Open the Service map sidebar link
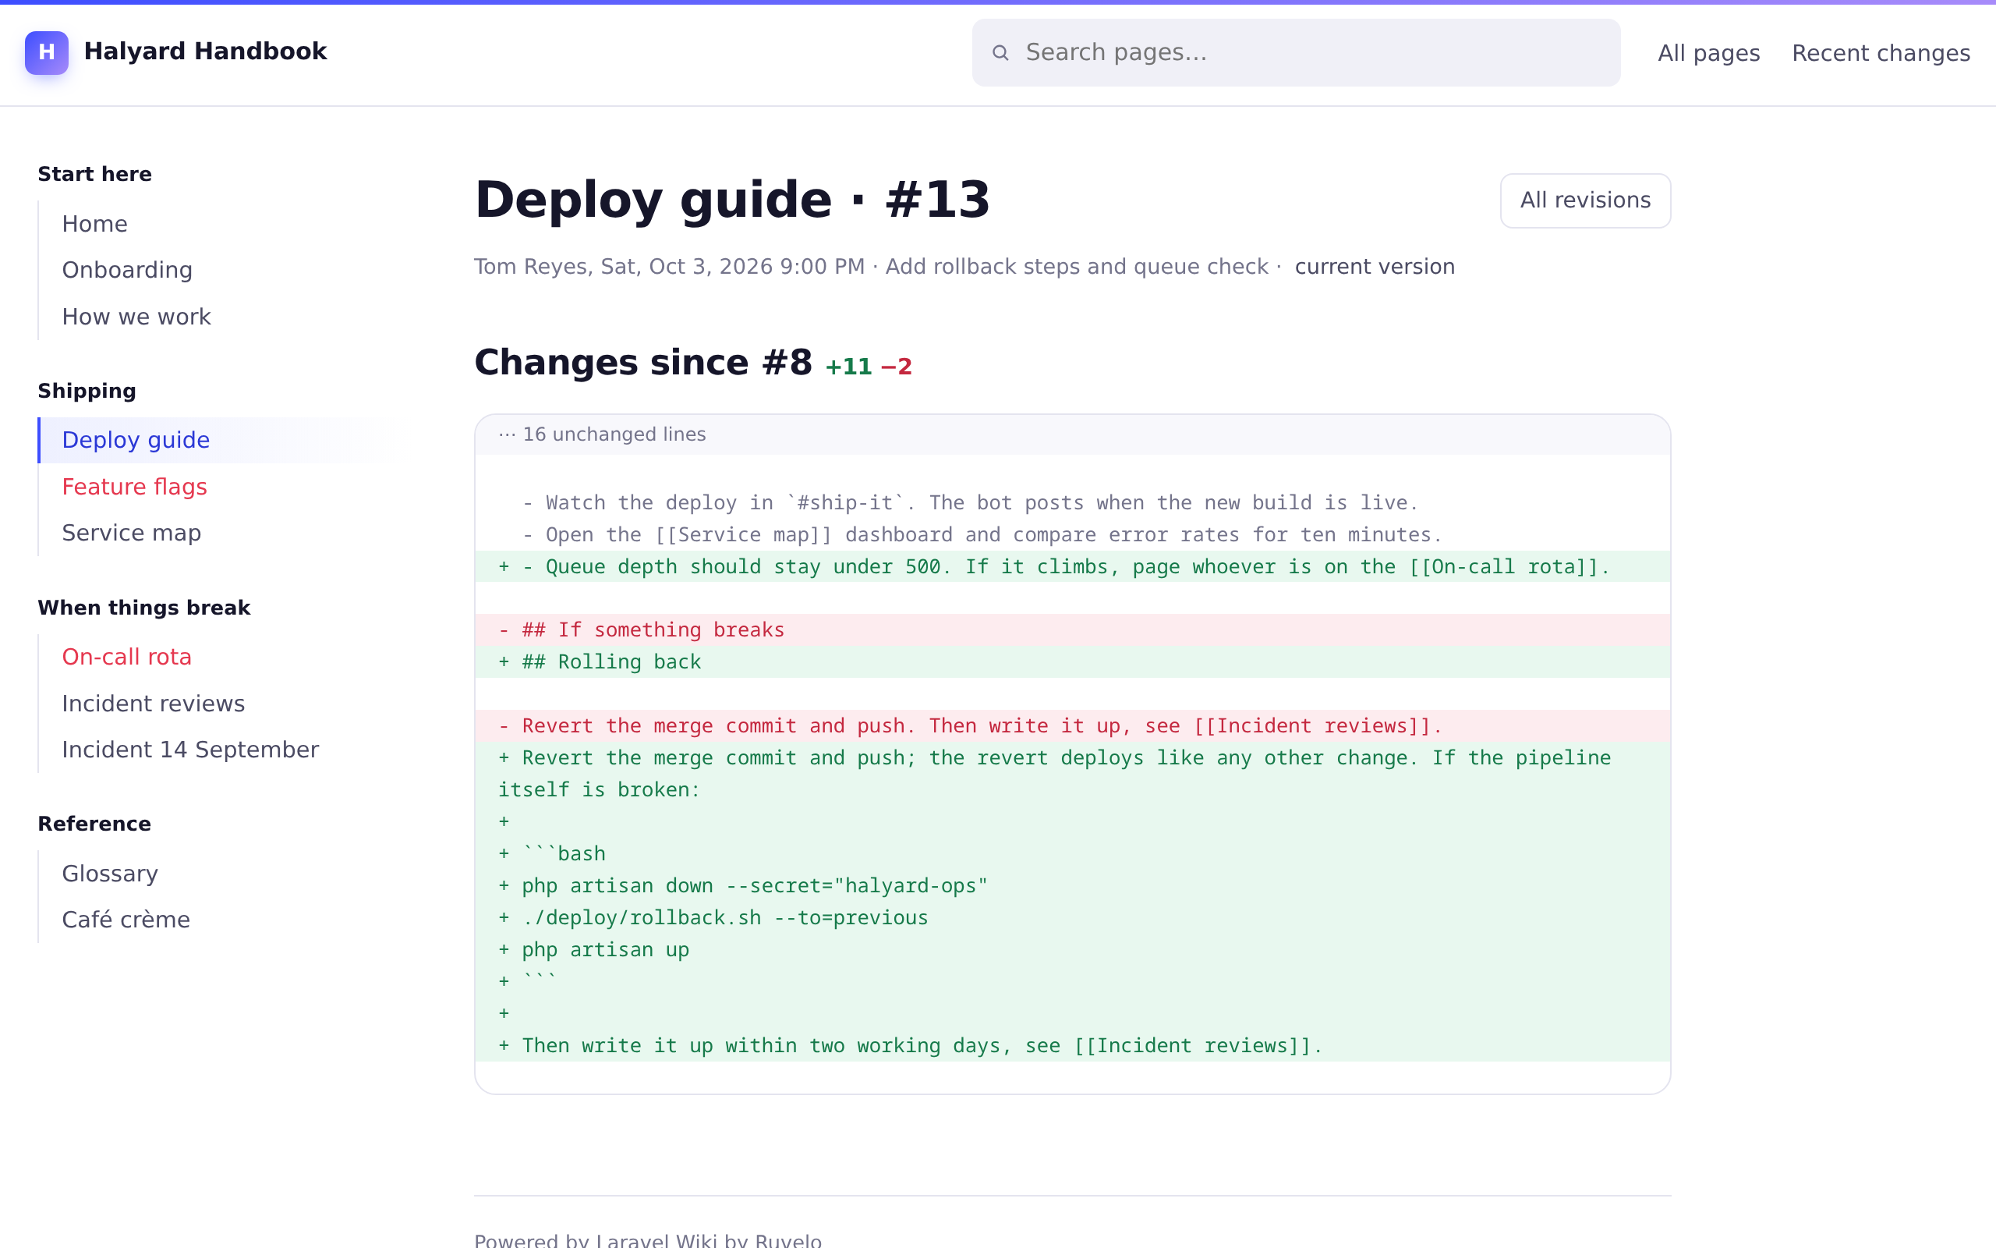Screen dimensions: 1996x1248 point(131,534)
